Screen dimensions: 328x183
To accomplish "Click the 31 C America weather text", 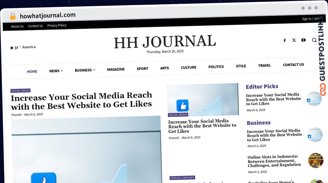I will tap(25, 47).
